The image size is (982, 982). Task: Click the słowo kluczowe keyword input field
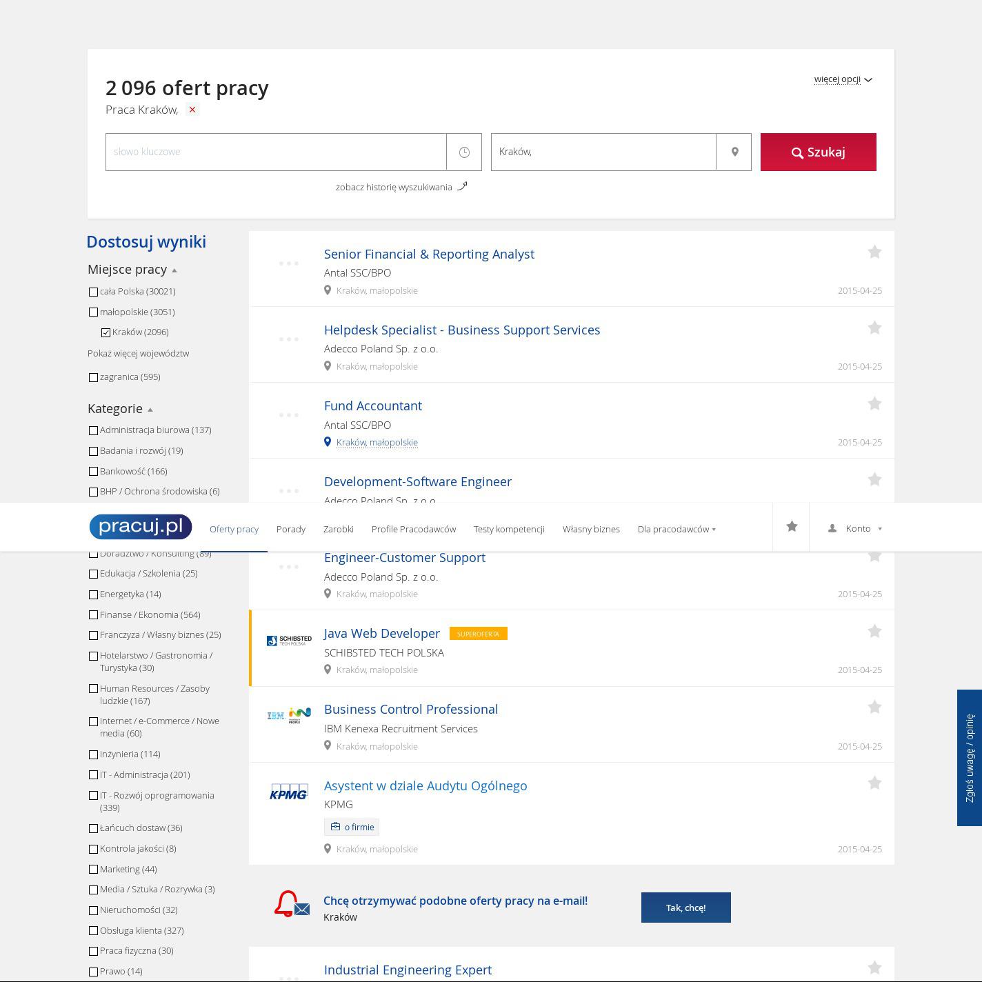click(276, 152)
